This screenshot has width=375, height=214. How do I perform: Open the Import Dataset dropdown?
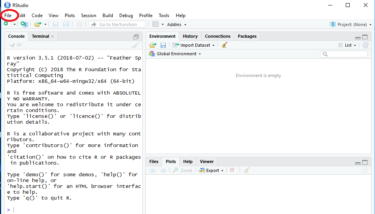tap(193, 45)
